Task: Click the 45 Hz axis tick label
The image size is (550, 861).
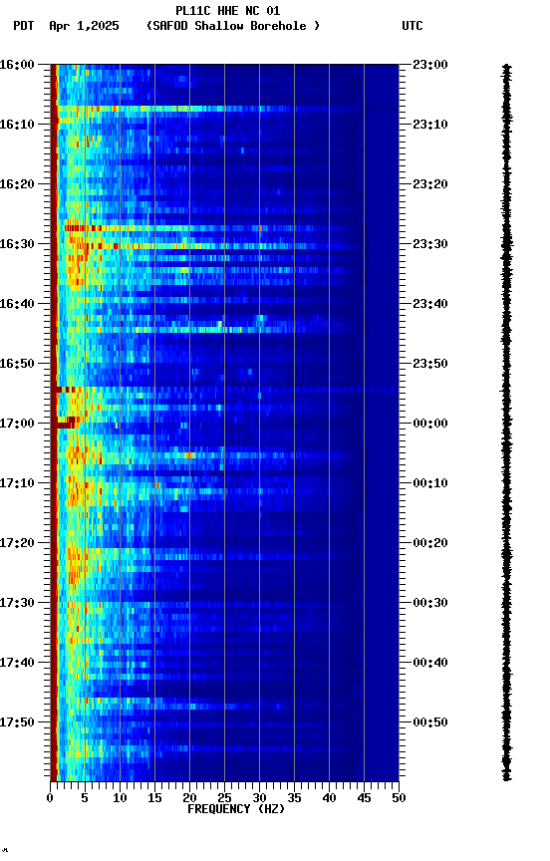Action: click(x=364, y=798)
